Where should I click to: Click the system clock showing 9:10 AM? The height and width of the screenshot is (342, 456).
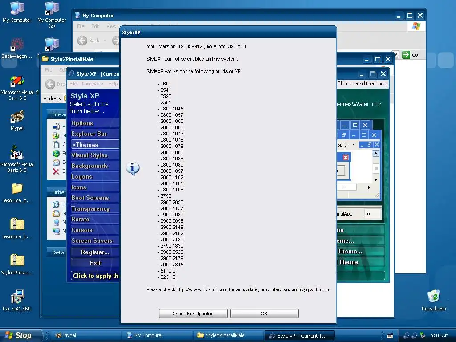coord(440,335)
